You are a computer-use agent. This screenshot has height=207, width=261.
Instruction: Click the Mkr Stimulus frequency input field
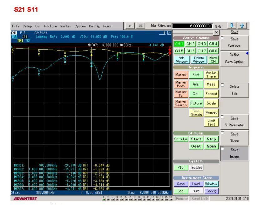193,26
